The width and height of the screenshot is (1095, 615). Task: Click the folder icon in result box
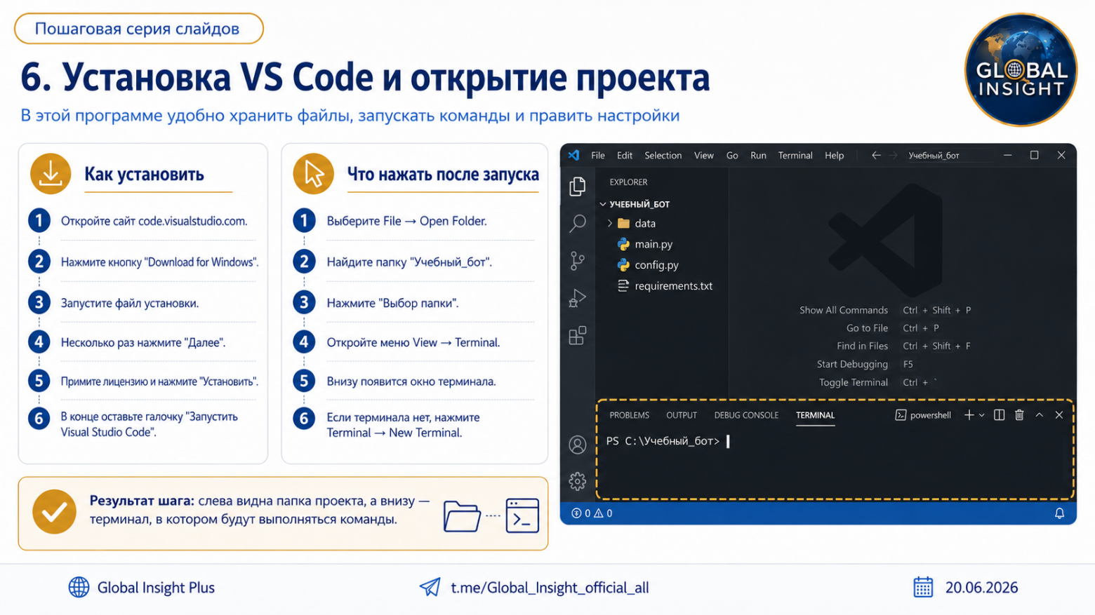(462, 516)
